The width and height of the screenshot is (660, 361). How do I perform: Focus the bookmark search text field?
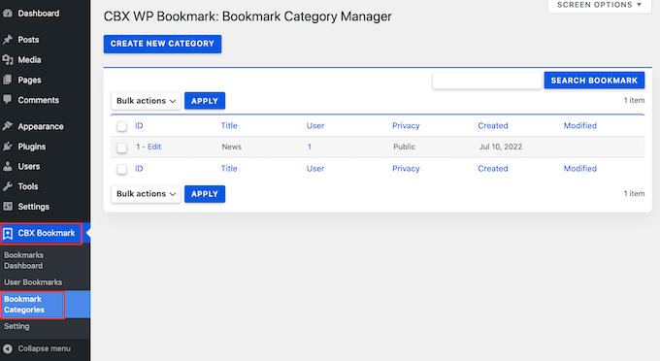(487, 81)
